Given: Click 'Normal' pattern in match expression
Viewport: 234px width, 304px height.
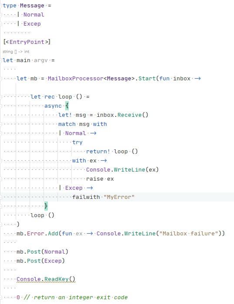Looking at the screenshot, I should 76,133.
